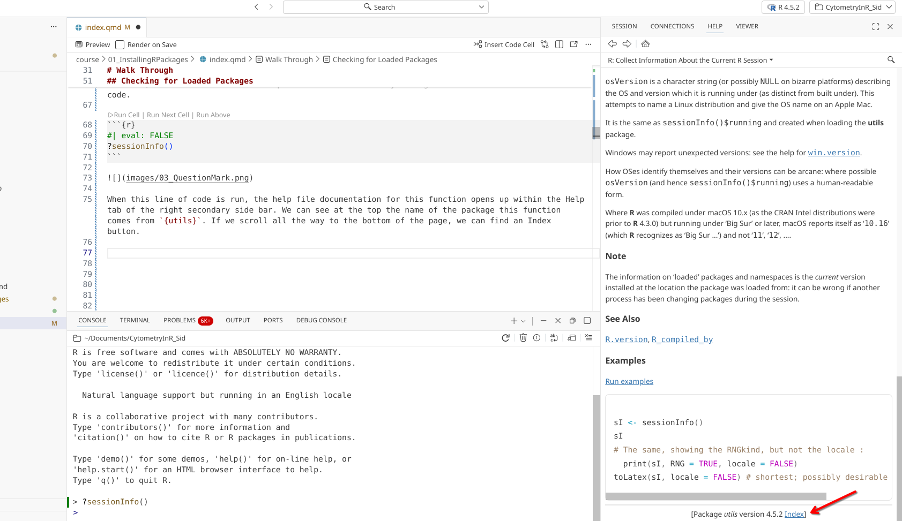Maximize the secondary side bar

pos(876,27)
